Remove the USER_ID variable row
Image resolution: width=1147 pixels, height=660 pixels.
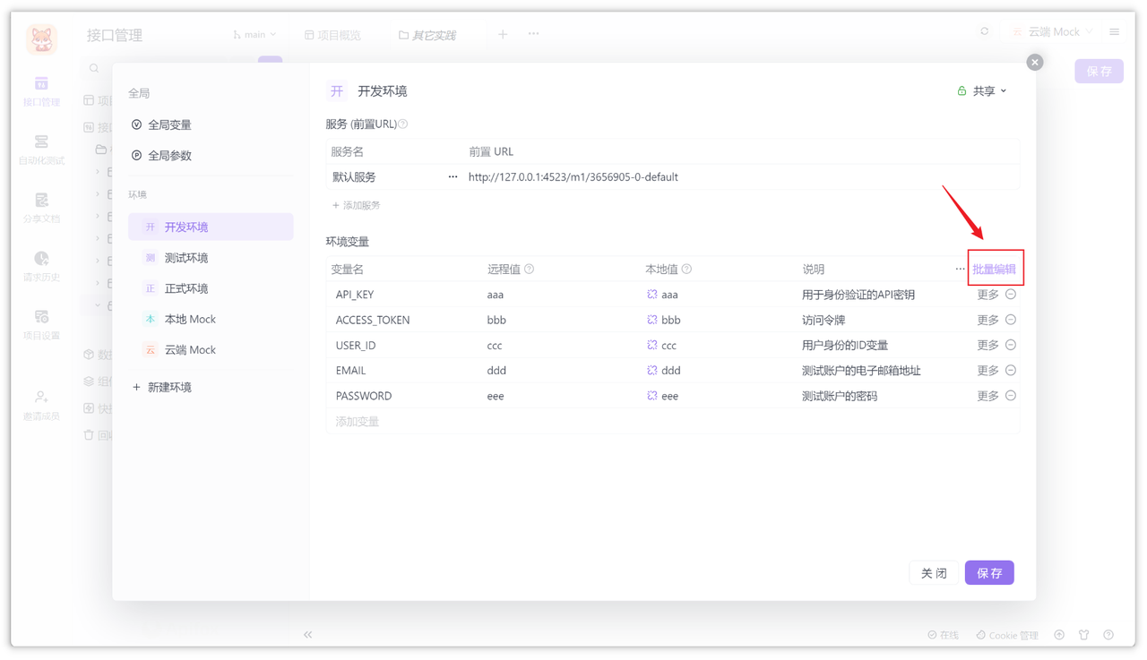pos(1011,345)
